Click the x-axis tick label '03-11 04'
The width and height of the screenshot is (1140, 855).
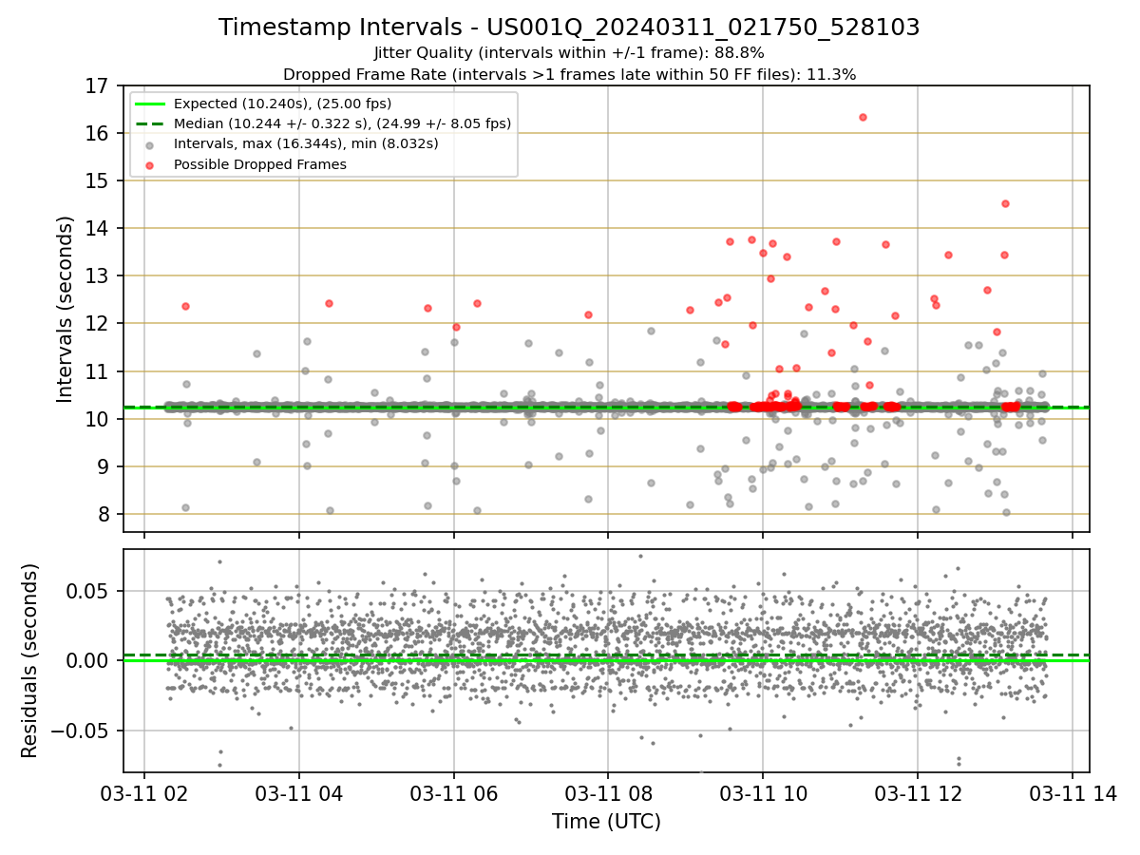click(299, 794)
